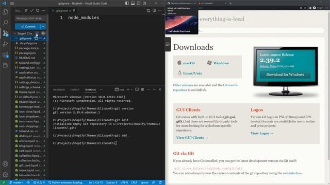Open the git-scm sidebar toggle button
330x185 pixels.
[x=168, y=44]
